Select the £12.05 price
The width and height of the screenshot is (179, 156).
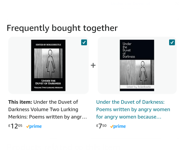click(15, 126)
